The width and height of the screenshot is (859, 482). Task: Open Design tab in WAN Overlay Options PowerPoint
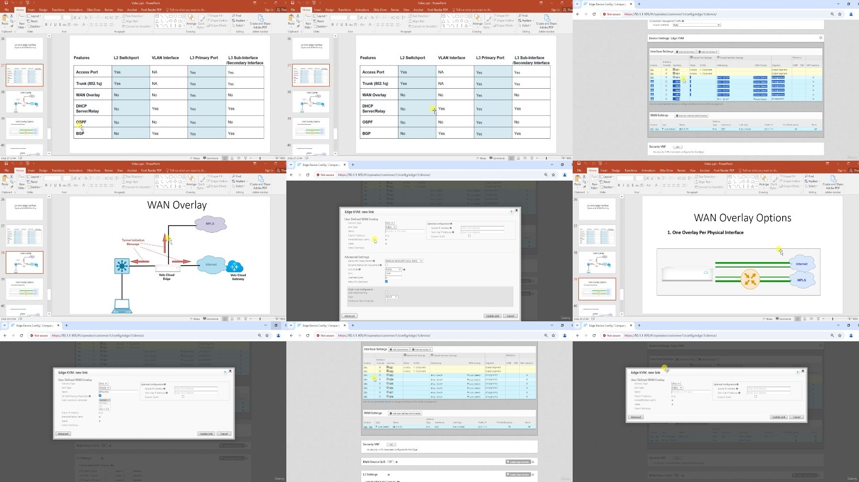point(616,170)
